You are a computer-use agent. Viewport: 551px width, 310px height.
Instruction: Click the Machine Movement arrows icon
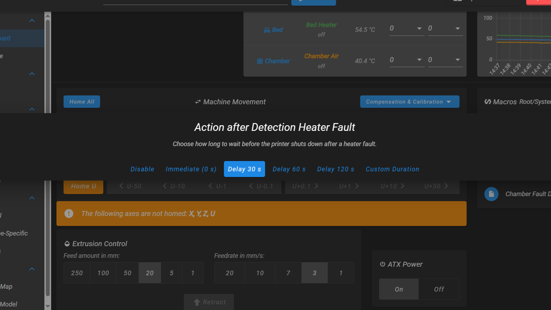[x=198, y=102]
